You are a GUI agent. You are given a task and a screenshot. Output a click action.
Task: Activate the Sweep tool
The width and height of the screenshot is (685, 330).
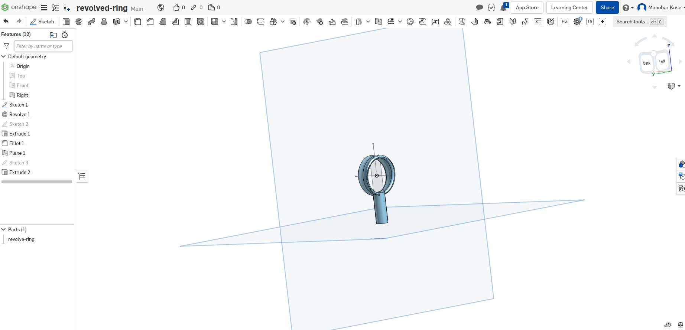[91, 22]
